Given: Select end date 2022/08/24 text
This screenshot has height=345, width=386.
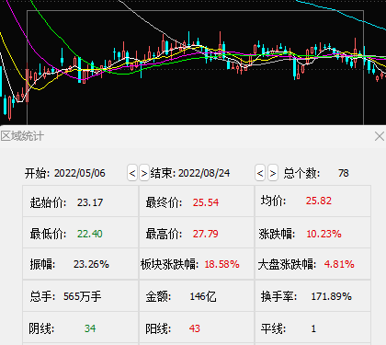Looking at the screenshot, I should pos(204,173).
